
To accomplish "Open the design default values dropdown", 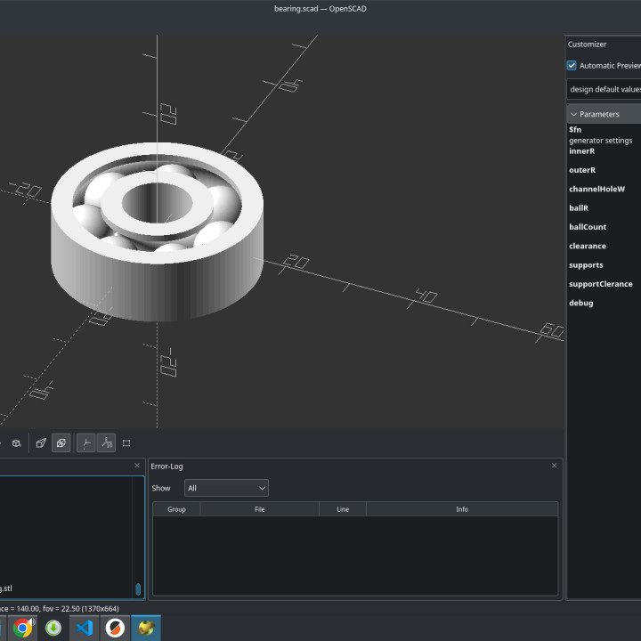I will [604, 89].
